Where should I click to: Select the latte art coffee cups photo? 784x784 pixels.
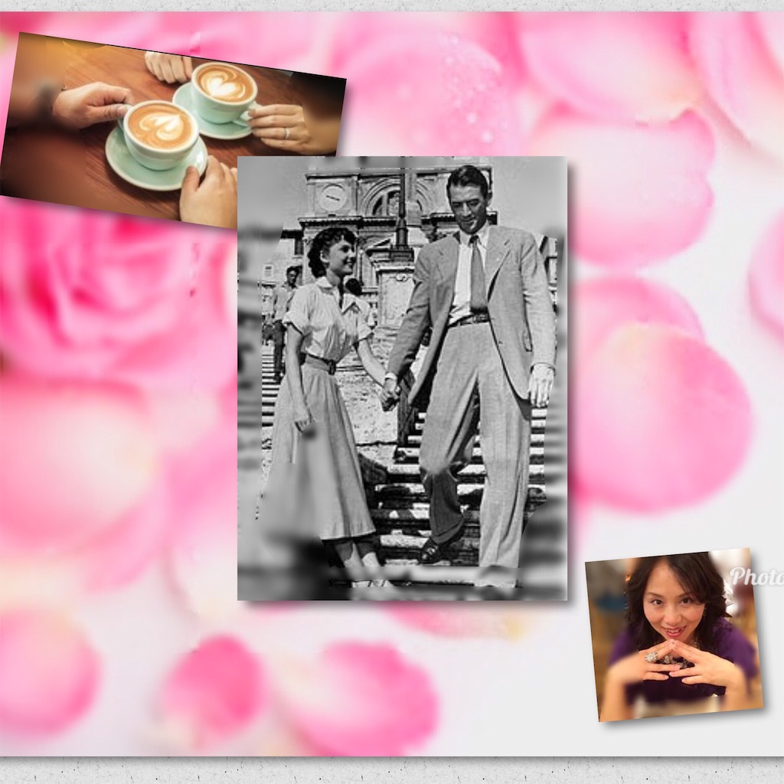pos(172,129)
